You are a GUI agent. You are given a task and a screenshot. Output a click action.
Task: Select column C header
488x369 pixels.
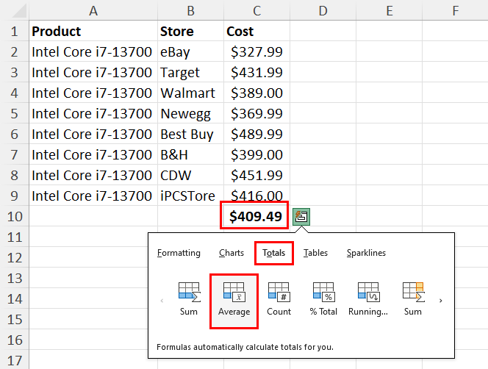(256, 10)
